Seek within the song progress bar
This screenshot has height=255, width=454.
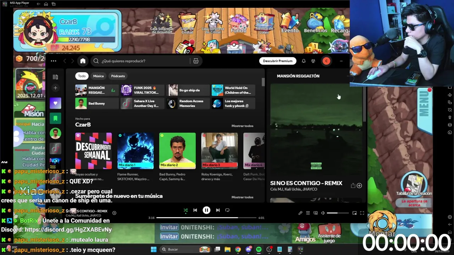[206, 218]
